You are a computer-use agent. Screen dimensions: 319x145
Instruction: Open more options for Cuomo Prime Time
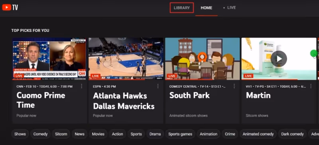82,86
